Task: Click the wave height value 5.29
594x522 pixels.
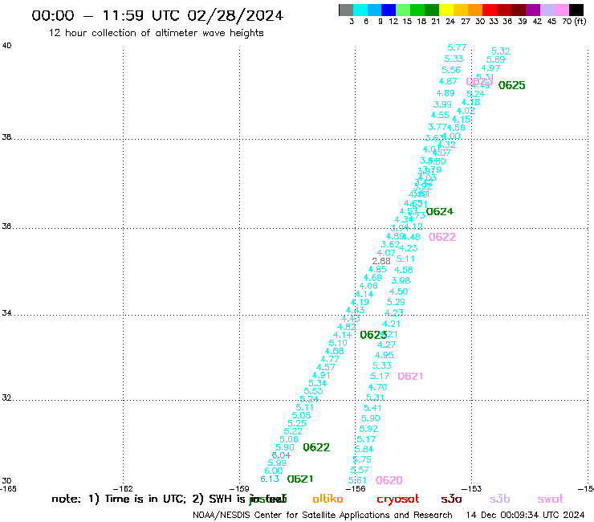Action: (396, 303)
